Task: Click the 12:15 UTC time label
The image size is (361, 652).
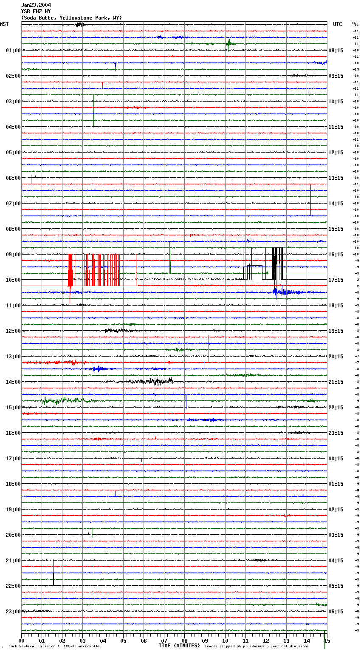Action: (336, 153)
